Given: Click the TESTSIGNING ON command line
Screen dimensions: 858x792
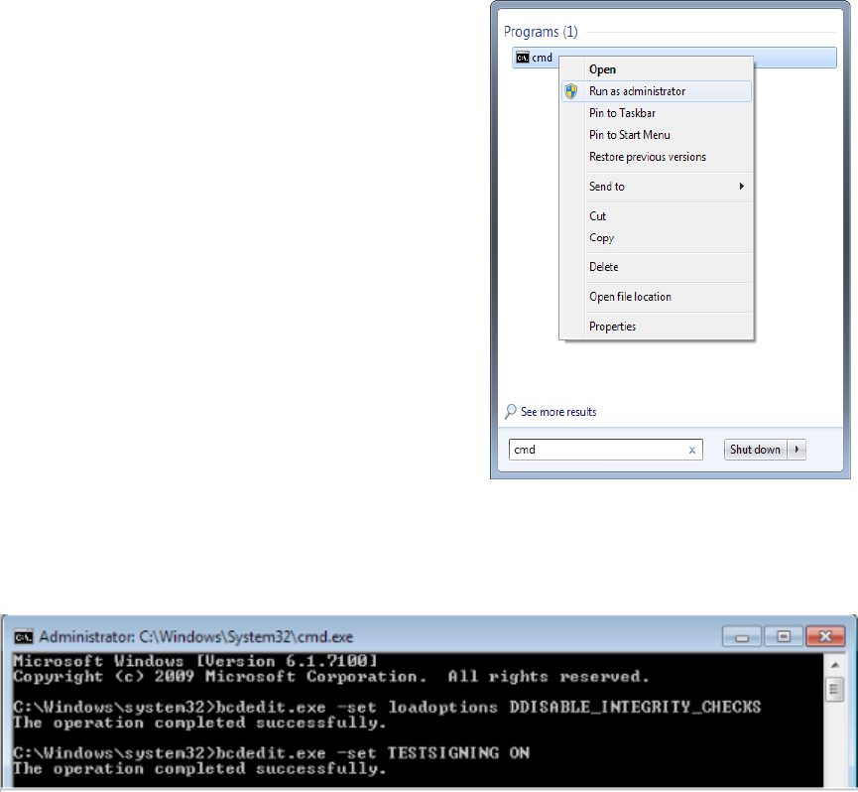Looking at the screenshot, I should (x=272, y=753).
